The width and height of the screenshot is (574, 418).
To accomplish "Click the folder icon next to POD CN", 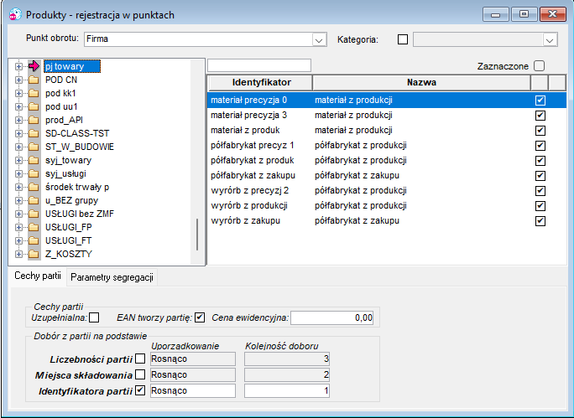I will pyautogui.click(x=34, y=80).
